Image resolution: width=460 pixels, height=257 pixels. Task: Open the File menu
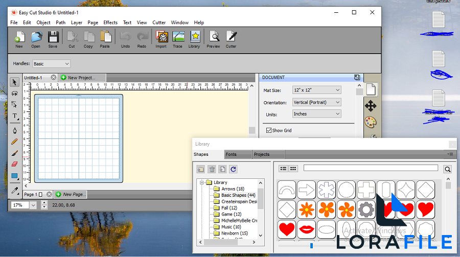[x=14, y=22]
